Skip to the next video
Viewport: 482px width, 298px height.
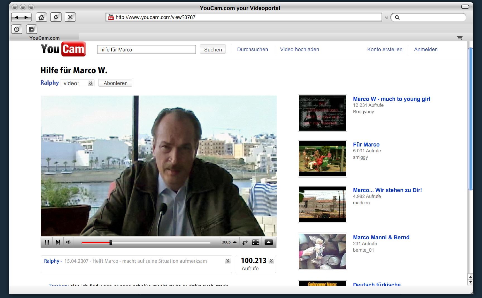coord(58,242)
